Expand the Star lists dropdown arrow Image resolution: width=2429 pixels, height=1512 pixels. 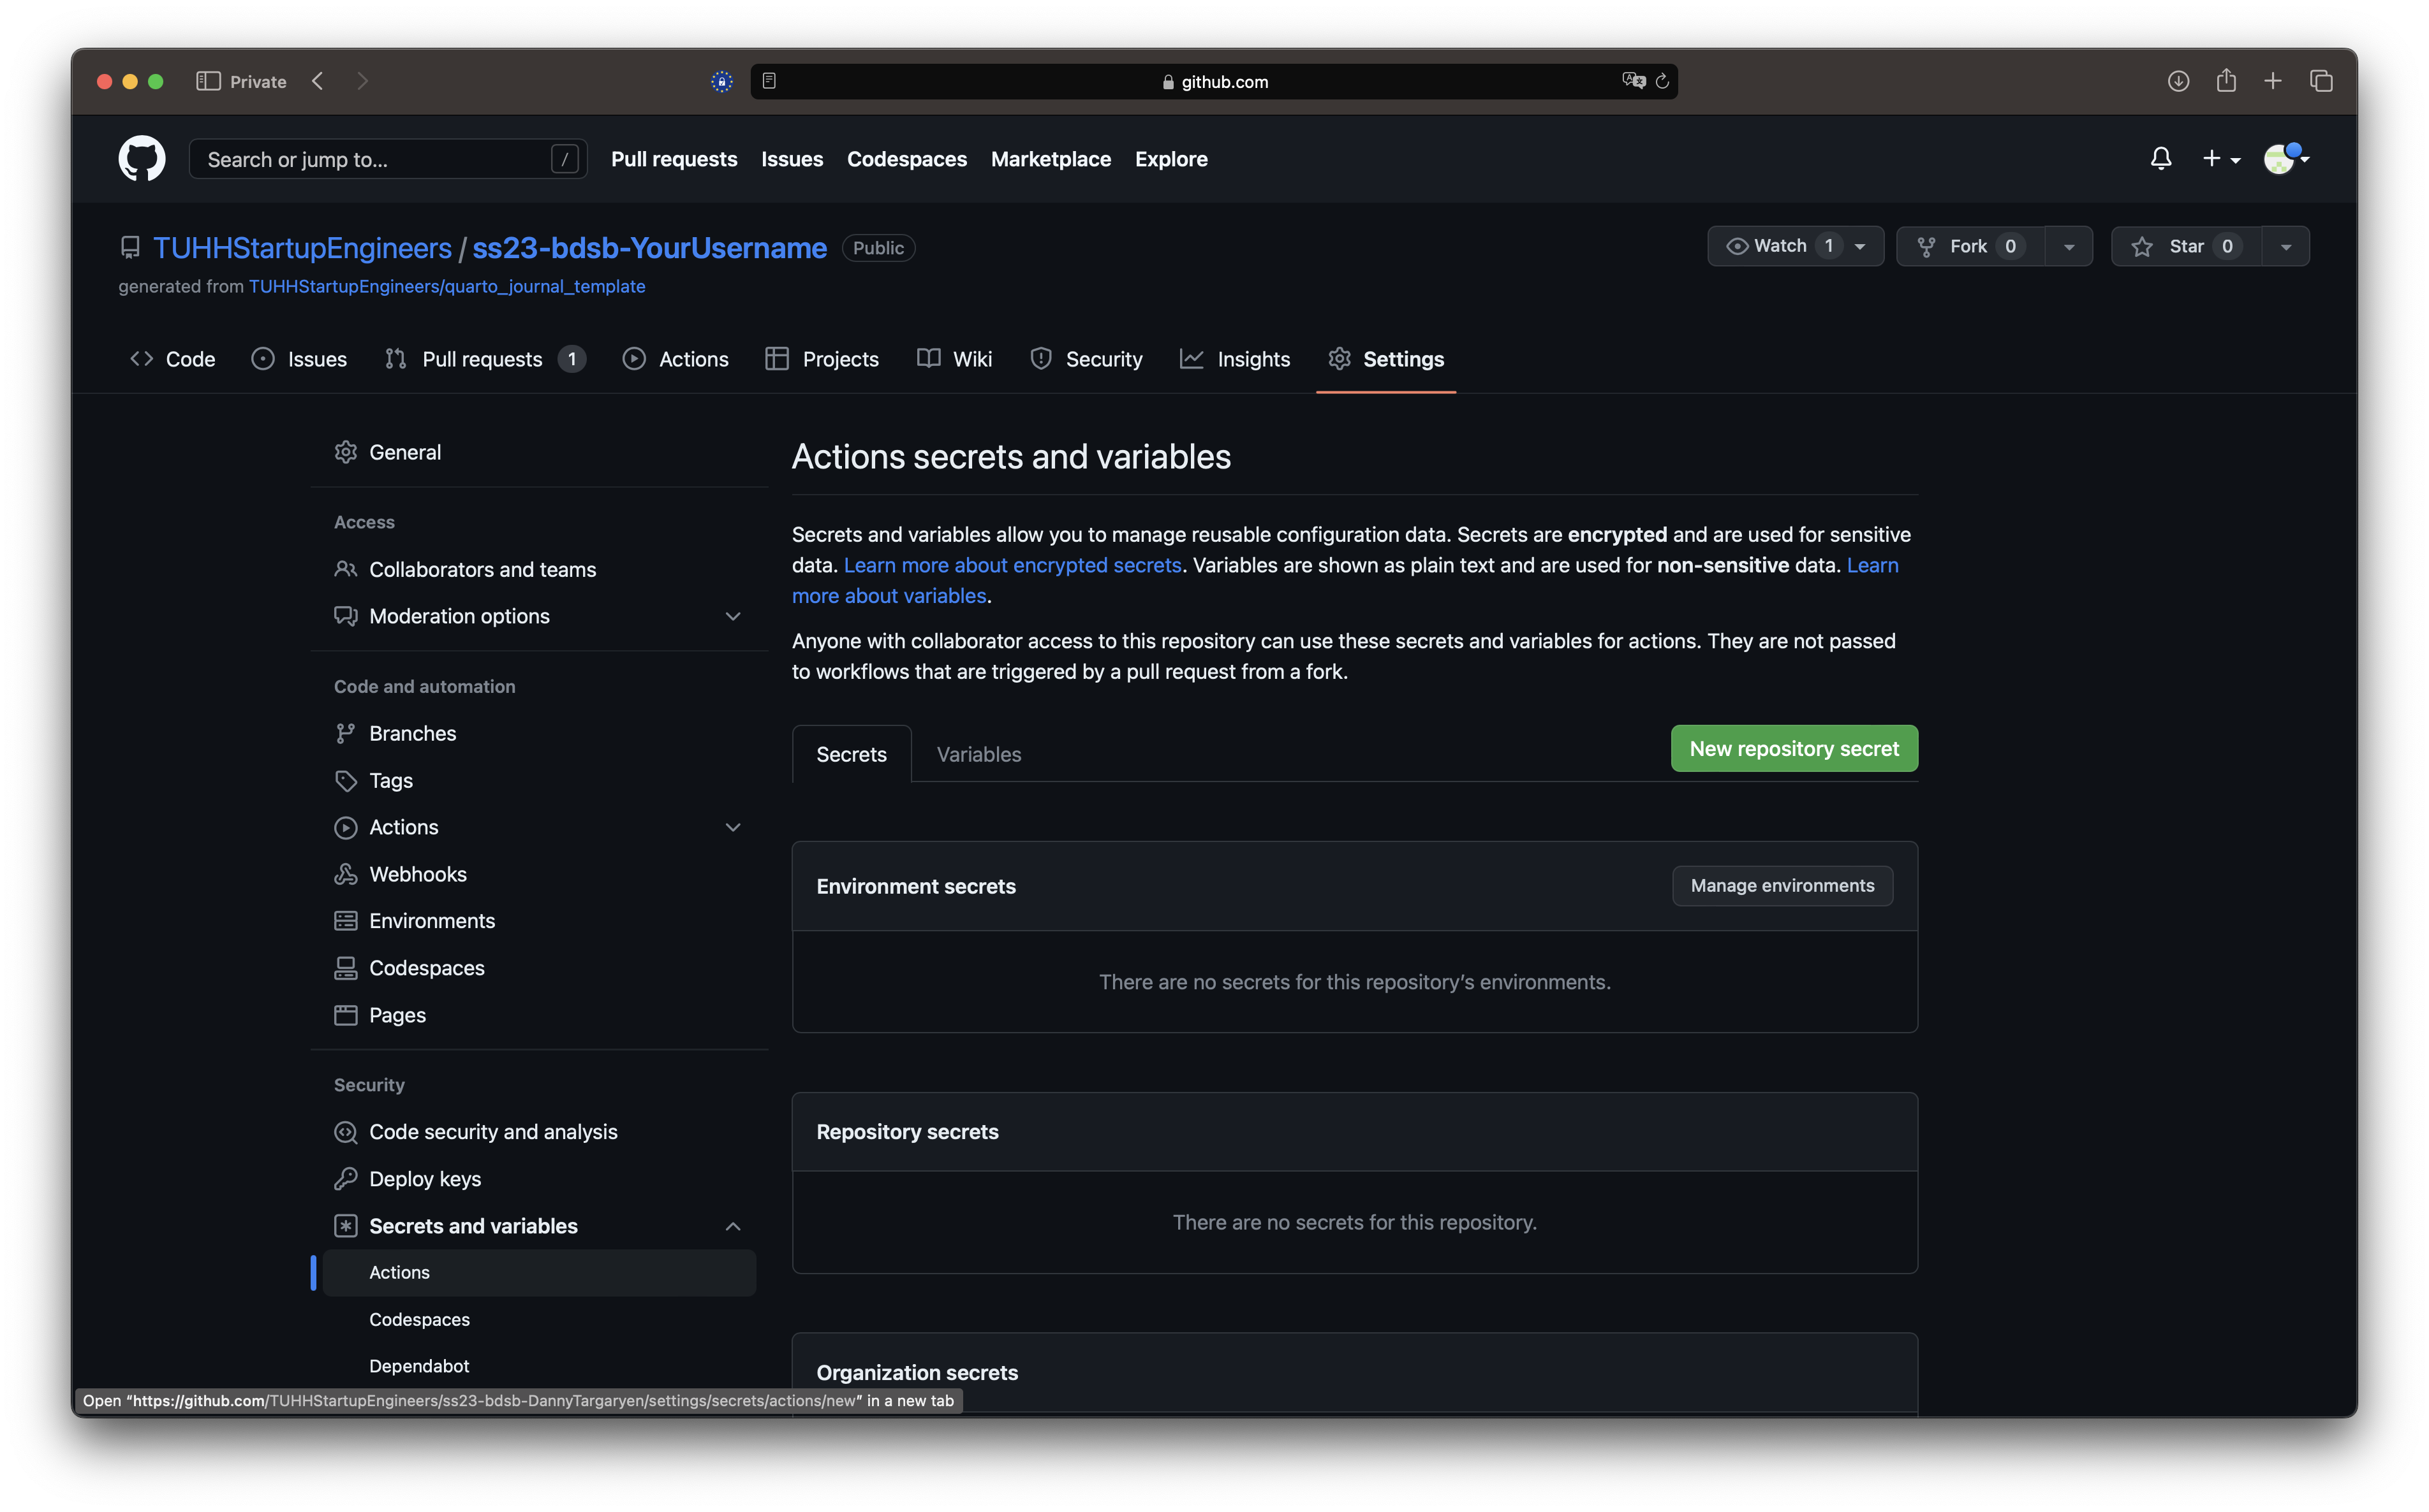coord(2286,246)
